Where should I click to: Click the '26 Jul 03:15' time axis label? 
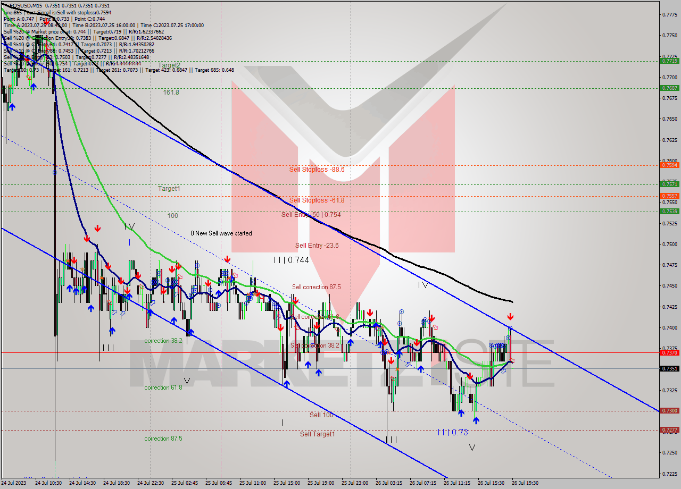click(389, 483)
